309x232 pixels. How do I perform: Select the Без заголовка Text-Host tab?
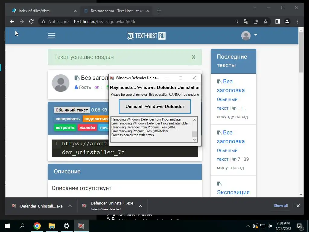coord(116,11)
